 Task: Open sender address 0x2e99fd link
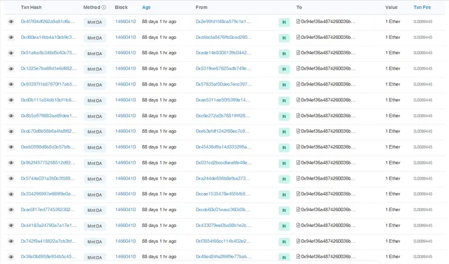click(x=223, y=21)
